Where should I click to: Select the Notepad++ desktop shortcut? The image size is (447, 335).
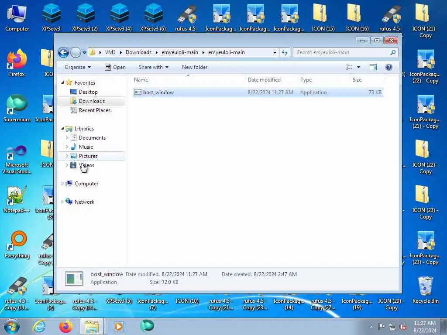(x=17, y=199)
